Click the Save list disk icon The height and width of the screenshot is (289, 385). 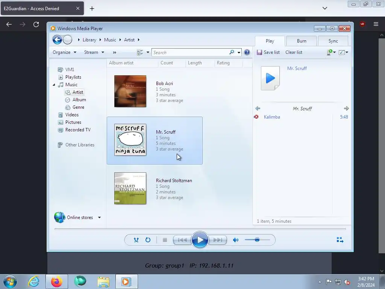tap(259, 52)
